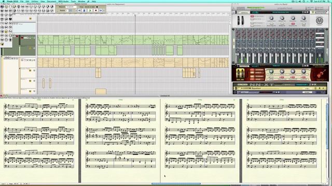Toggle Run Pattern Devices on Mastering Suite Combinator
Viewport: 332px width, 186px height.
tap(252, 16)
